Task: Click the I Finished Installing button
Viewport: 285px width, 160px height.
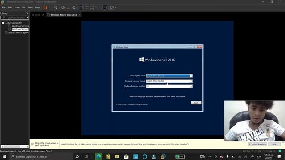Action: point(257,144)
